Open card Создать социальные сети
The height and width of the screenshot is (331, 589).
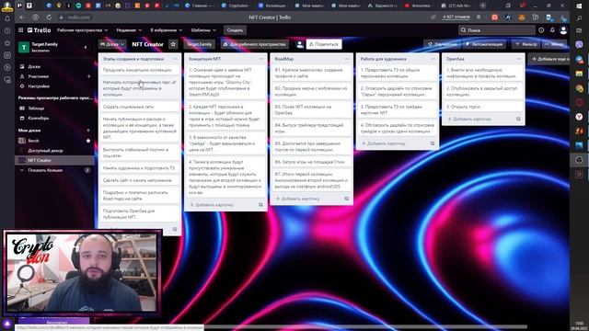click(140, 107)
